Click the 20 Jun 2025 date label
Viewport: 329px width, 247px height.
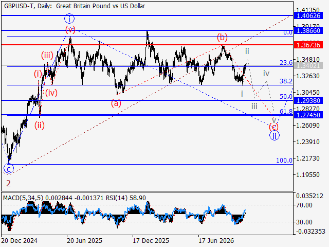click(84, 241)
